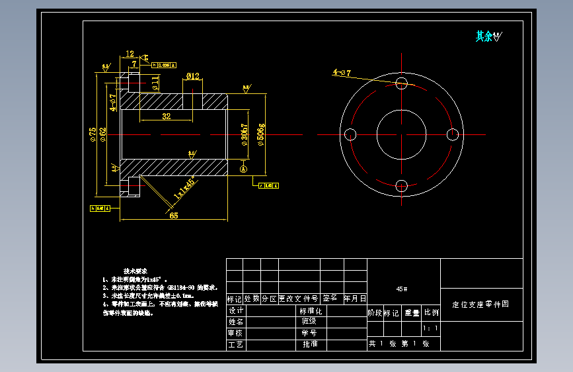Click the Ø11 counterbore dimension text

155,83
